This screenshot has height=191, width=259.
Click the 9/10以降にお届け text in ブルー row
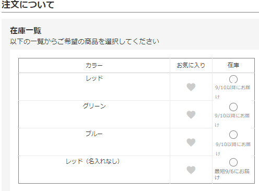tap(233, 149)
